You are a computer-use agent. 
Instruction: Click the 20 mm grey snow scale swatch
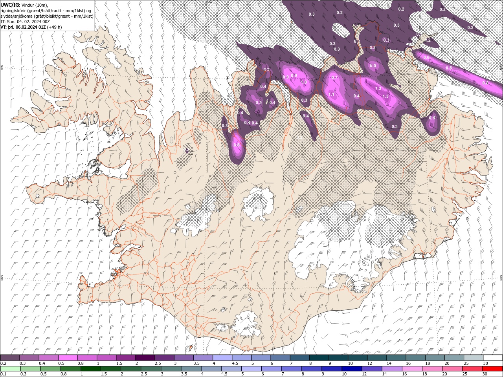453,358
